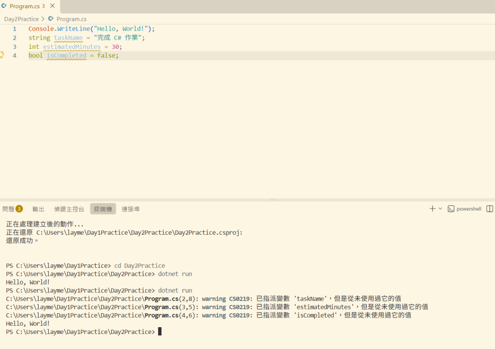The width and height of the screenshot is (495, 349).
Task: Expand the breadcrumb chevron after Day2Practice
Action: [x=43, y=19]
